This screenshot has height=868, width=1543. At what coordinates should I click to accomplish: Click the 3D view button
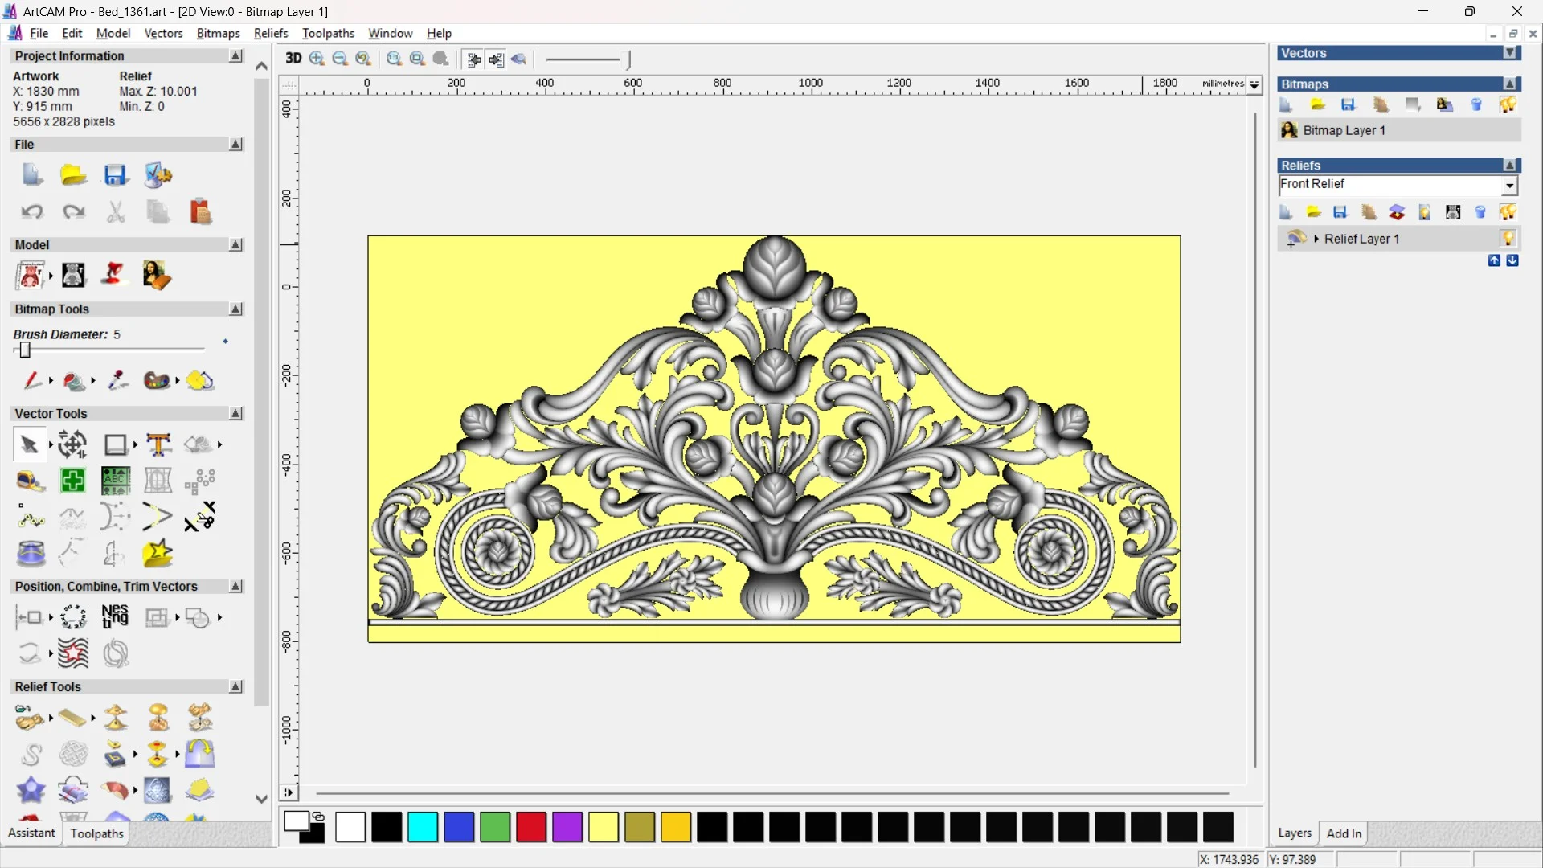pos(293,59)
